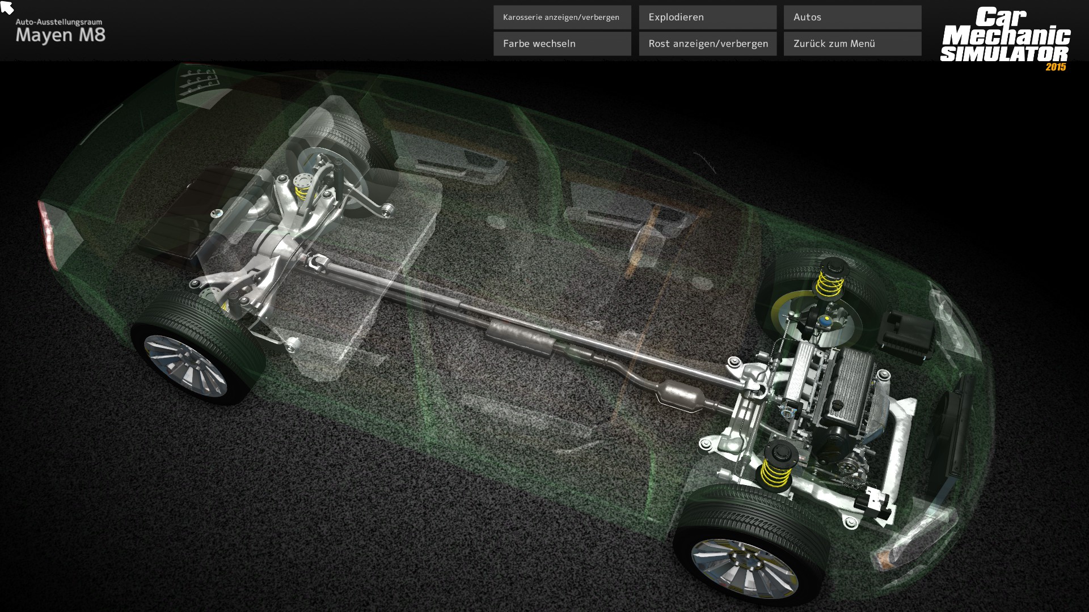Toggle car body with Karosserie anzeigen/verbergen

coord(562,17)
